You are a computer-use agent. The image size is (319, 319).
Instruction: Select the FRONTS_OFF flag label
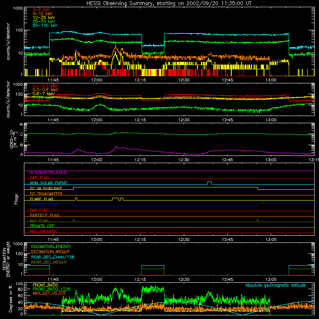(42, 226)
